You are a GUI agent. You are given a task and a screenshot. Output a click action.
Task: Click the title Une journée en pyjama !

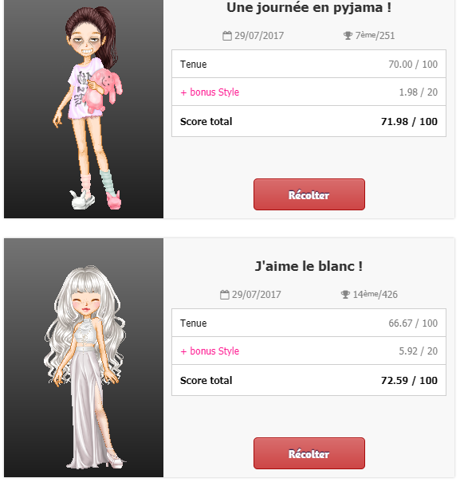pos(309,8)
